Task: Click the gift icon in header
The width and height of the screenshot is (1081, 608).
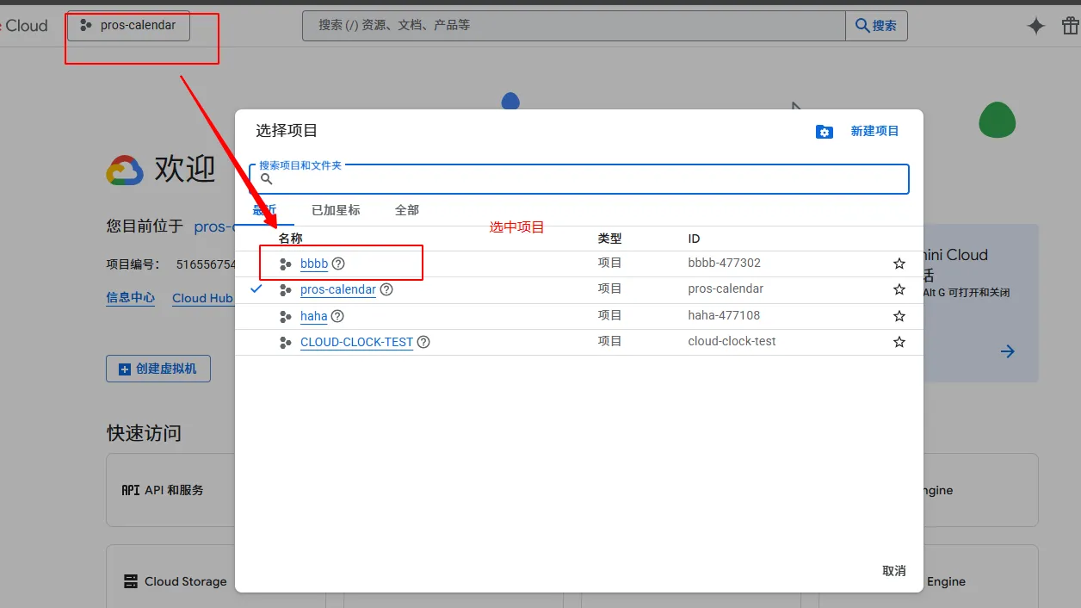Action: pos(1070,26)
